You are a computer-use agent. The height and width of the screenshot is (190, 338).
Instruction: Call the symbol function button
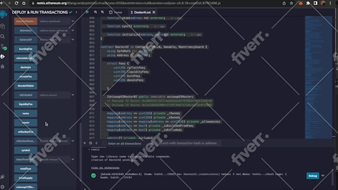[26, 150]
